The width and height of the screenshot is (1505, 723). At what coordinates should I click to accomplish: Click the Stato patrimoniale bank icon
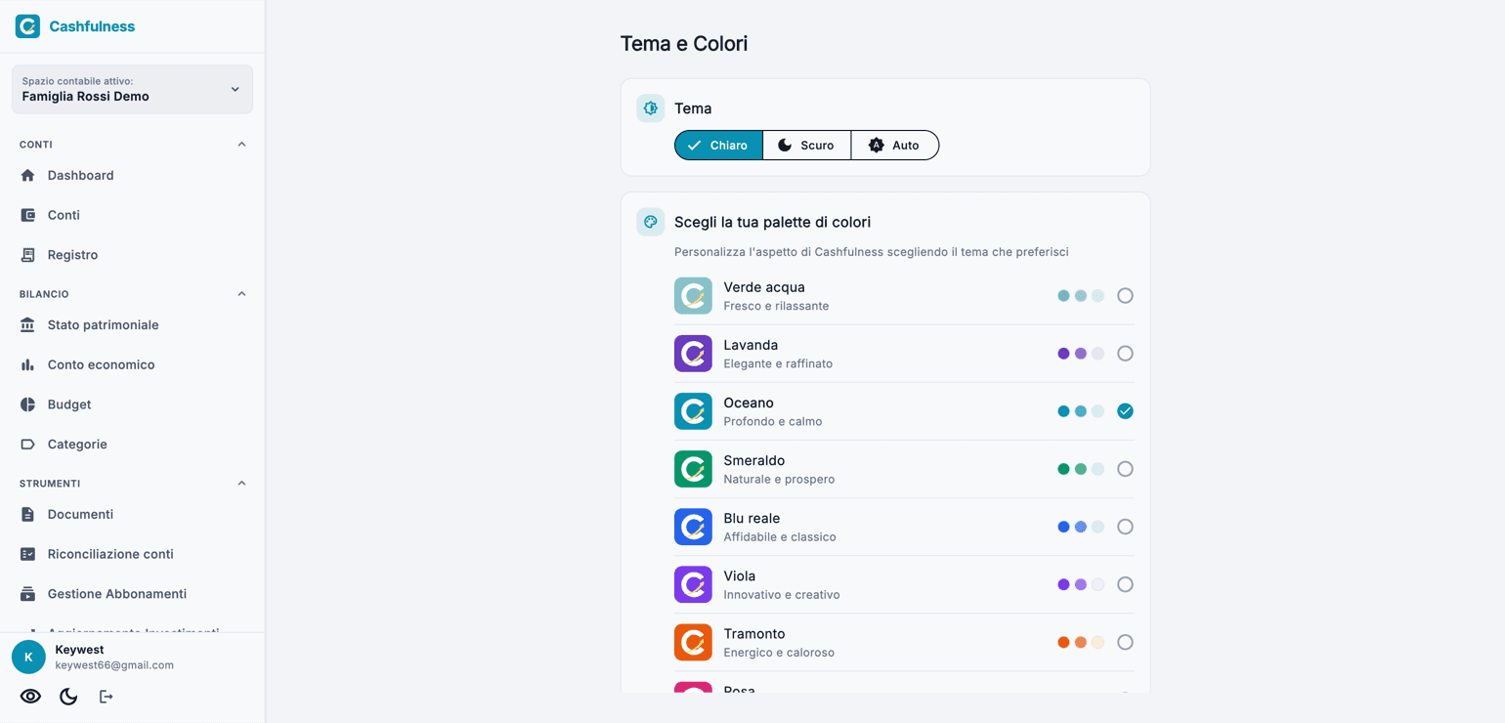pyautogui.click(x=27, y=324)
